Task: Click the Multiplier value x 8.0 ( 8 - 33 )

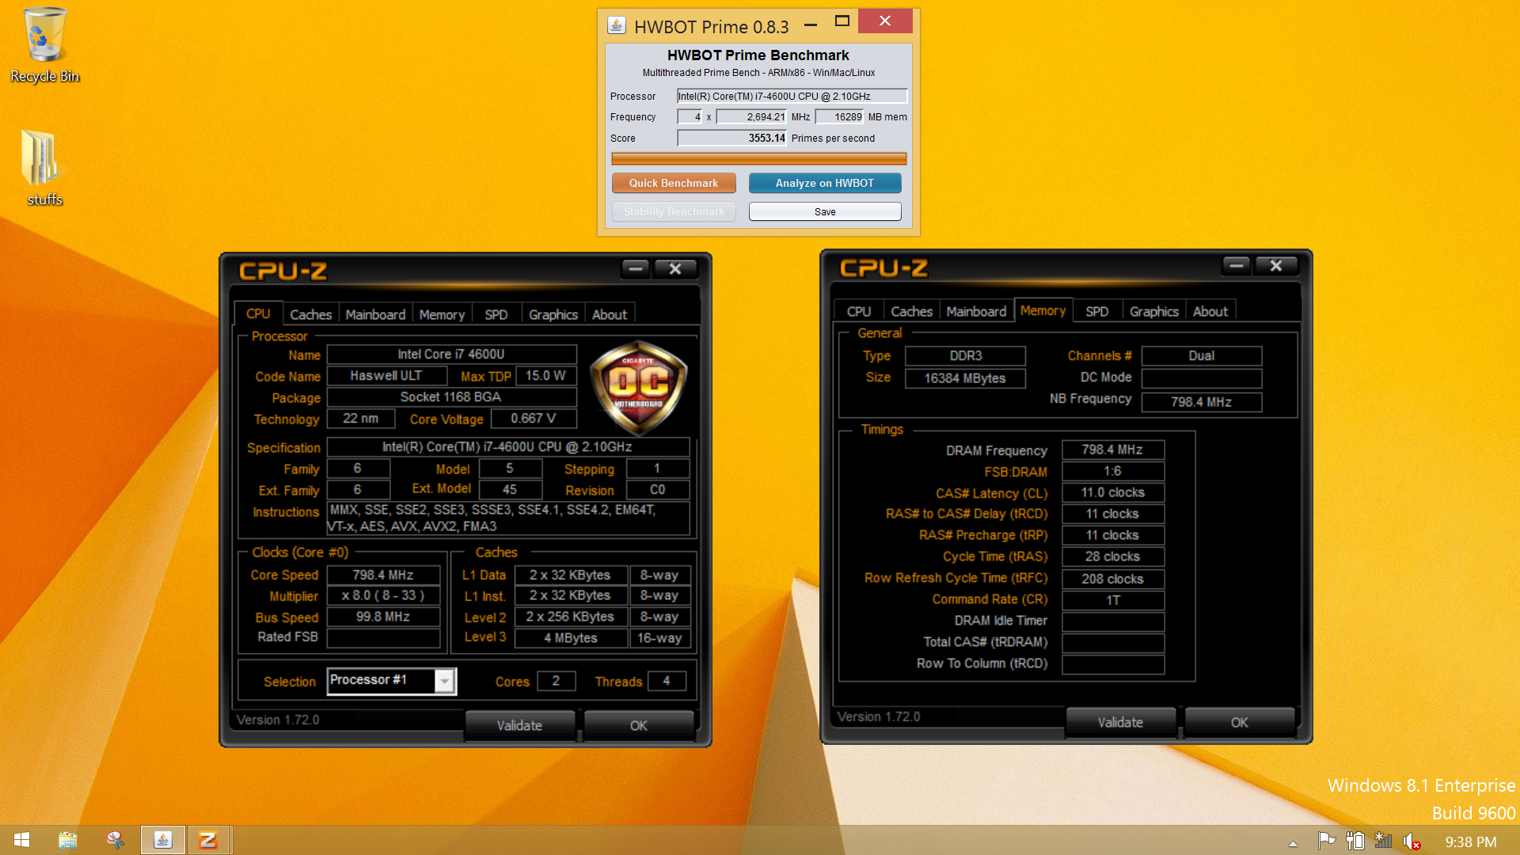Action: pos(383,595)
